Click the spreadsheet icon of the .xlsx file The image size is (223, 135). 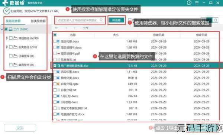58,66
